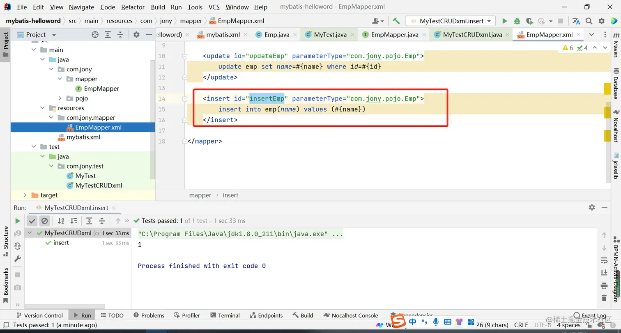Screen dimensions: 621x333
Task: Open the MyTestCRUDxml.insert run configuration dropdown
Action: 451,21
